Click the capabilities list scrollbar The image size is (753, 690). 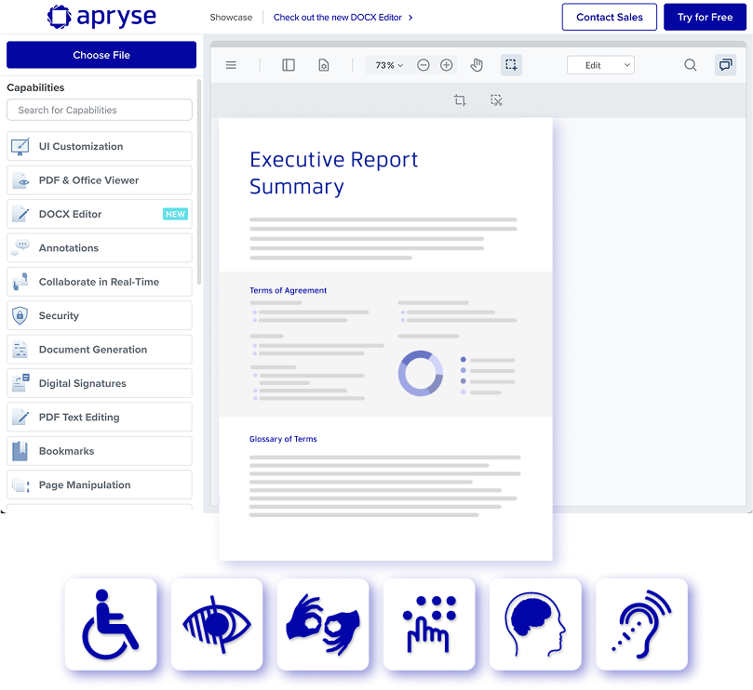coord(199,182)
